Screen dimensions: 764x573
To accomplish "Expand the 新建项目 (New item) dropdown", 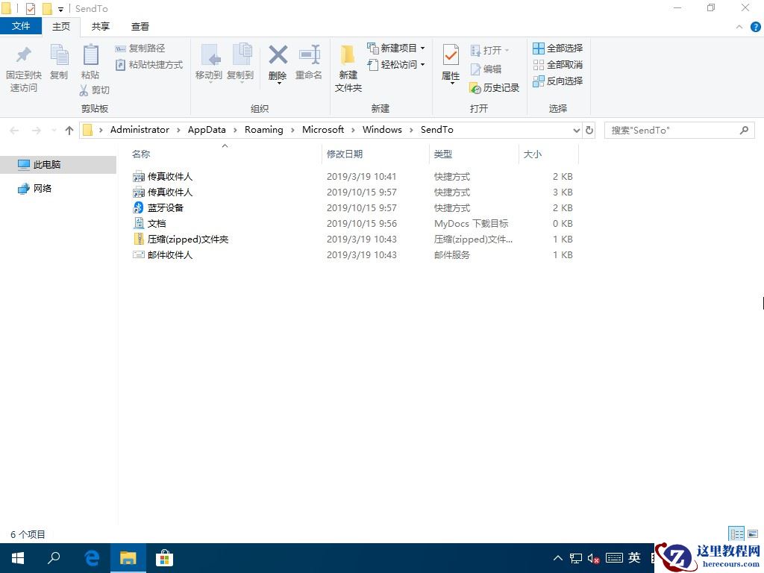I will pyautogui.click(x=420, y=48).
